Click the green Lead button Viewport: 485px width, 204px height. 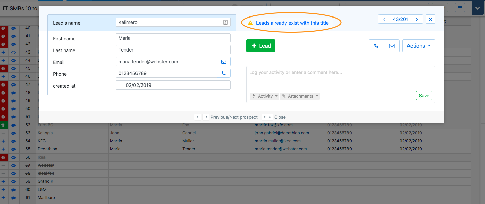click(261, 46)
